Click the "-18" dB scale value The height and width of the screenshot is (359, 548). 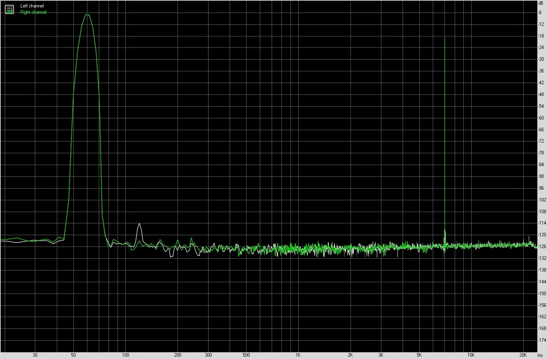tap(541, 36)
